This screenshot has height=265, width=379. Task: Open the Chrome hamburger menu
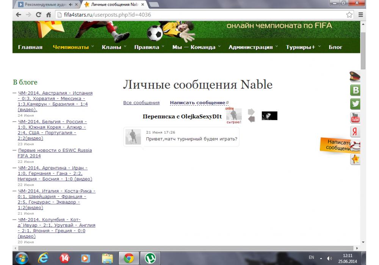361,14
